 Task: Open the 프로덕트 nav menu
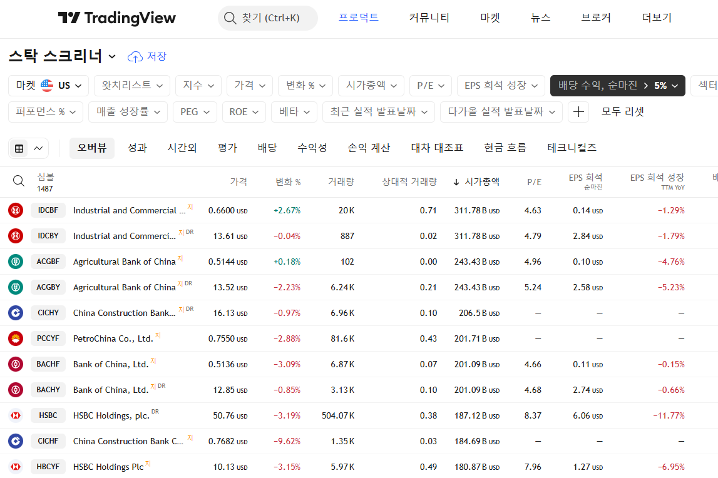click(x=359, y=18)
